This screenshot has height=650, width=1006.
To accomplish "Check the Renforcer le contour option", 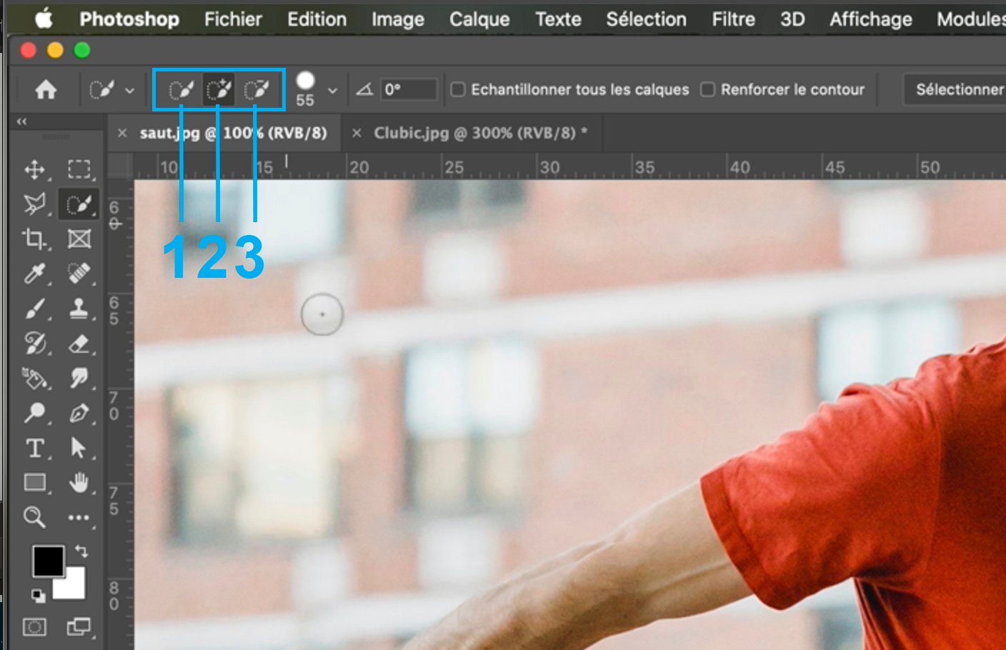I will pos(707,89).
